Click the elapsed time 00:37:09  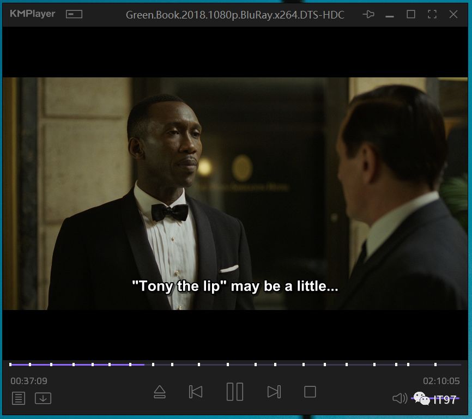29,381
